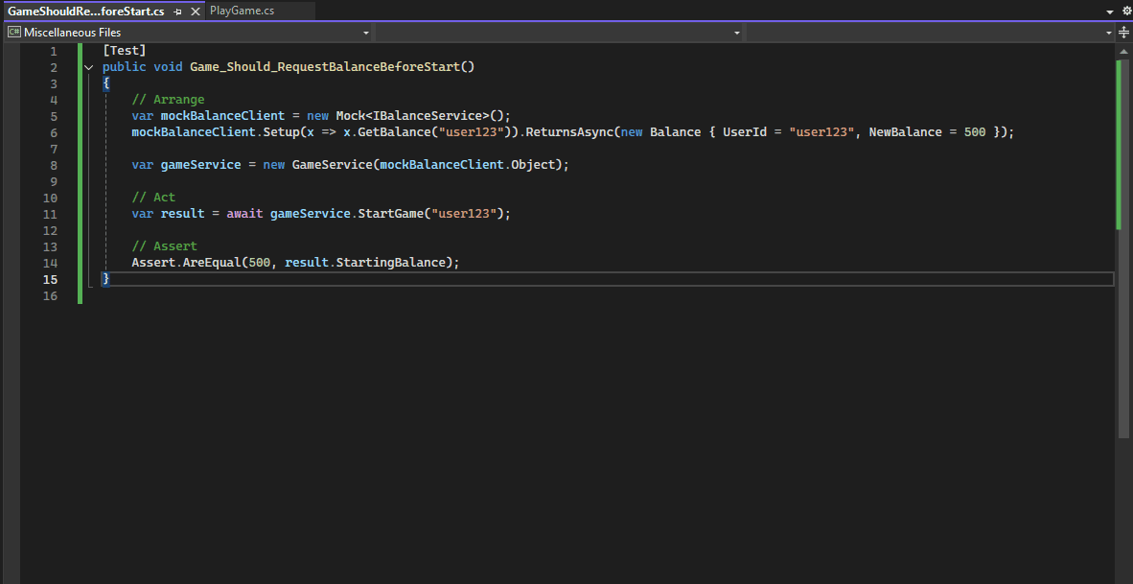Click result.StartingBalance on line 14
The image size is (1133, 584).
pyautogui.click(x=365, y=263)
